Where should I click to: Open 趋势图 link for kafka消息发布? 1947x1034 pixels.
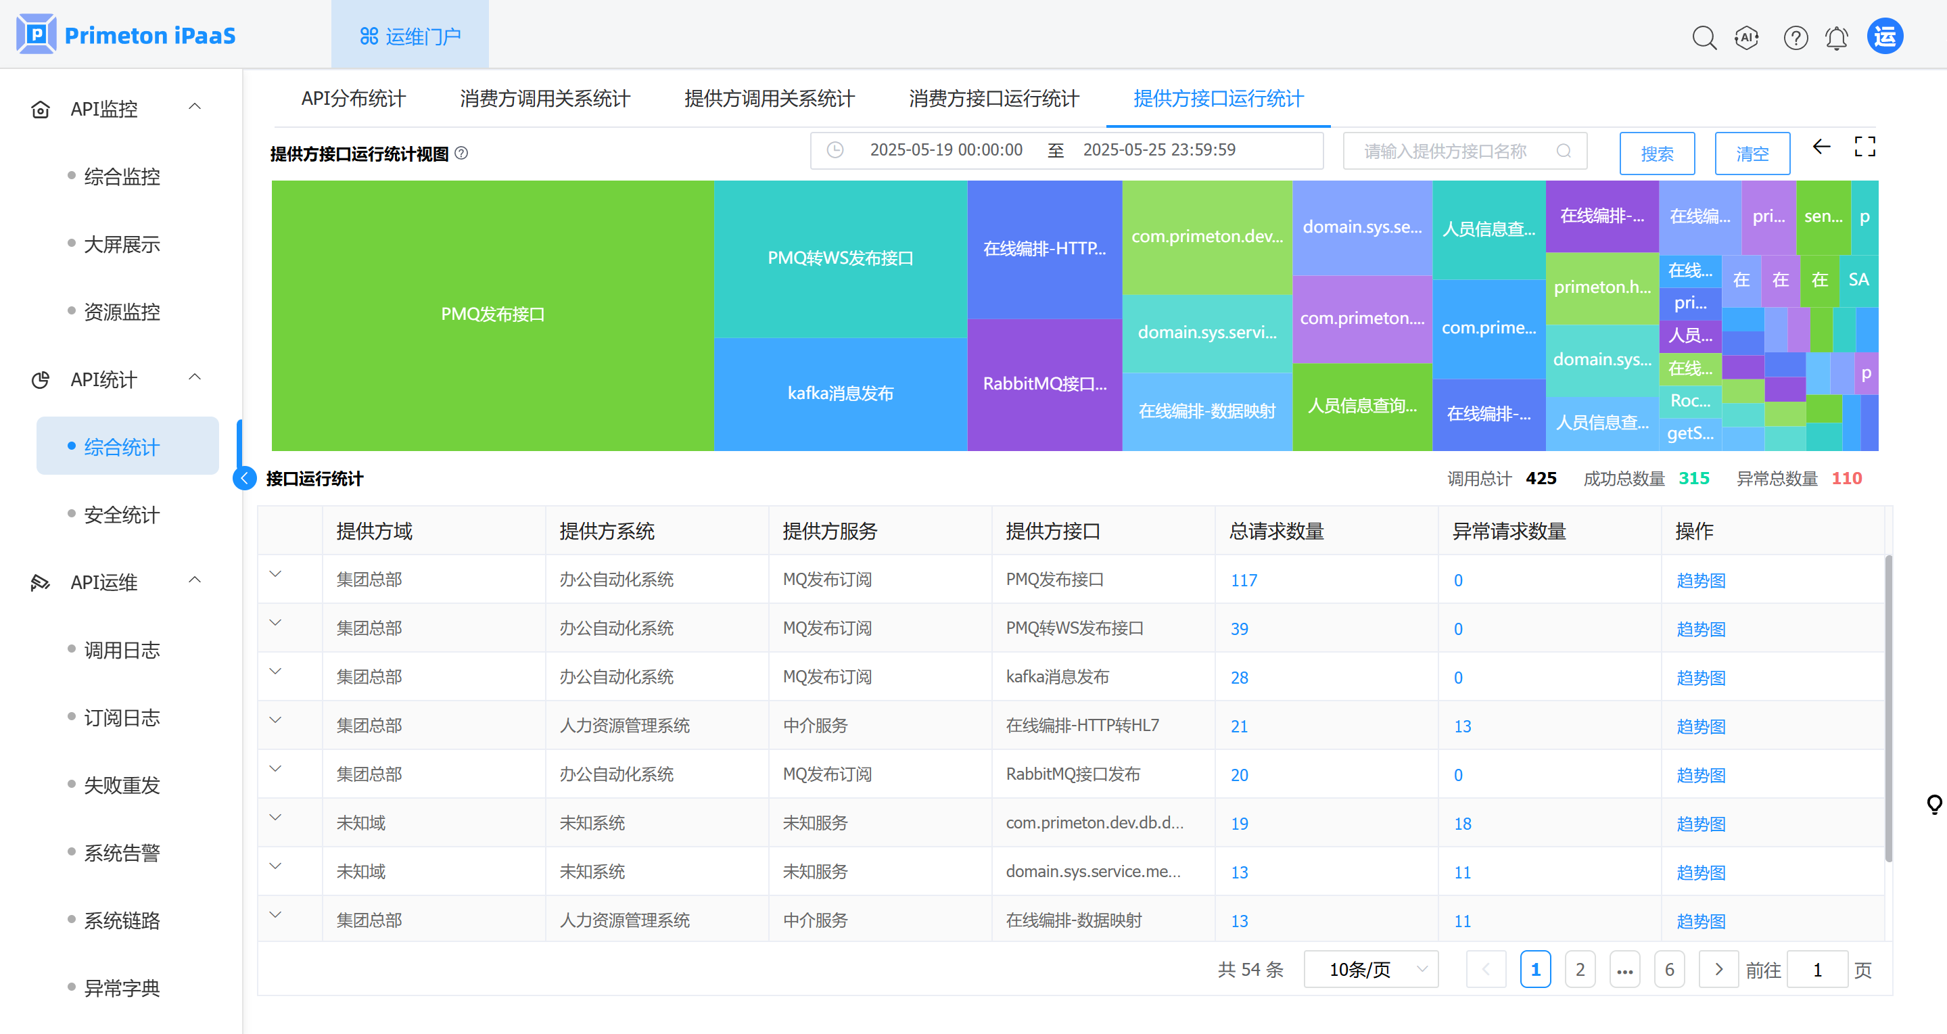pyautogui.click(x=1700, y=677)
